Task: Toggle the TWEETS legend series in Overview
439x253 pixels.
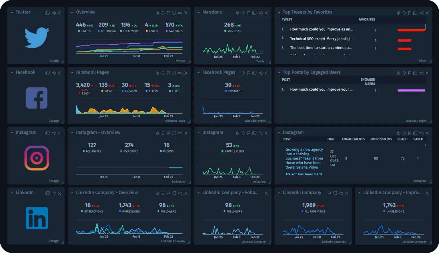Action: point(85,31)
